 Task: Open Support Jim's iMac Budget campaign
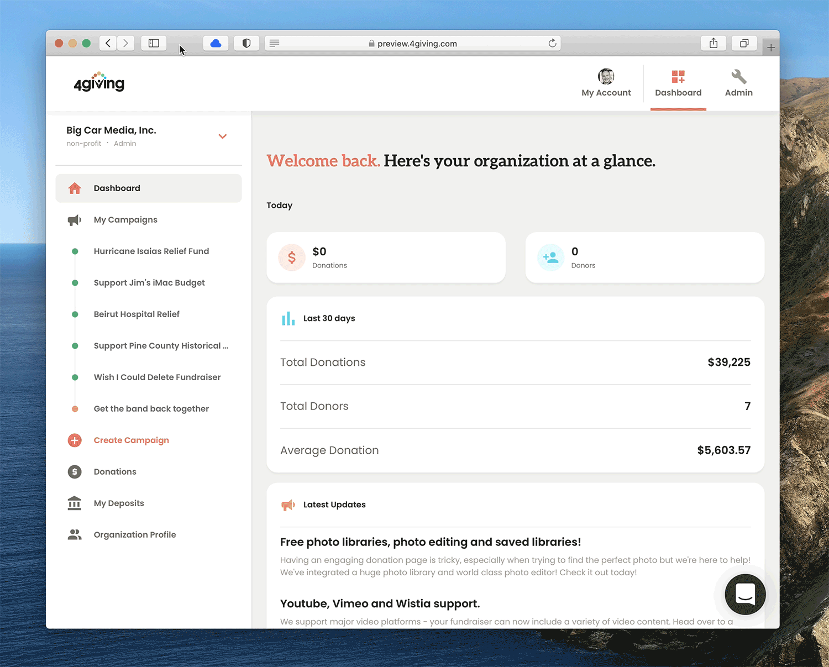coord(149,283)
